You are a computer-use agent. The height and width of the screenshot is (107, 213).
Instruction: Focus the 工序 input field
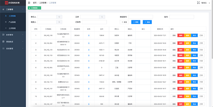pos(90,17)
